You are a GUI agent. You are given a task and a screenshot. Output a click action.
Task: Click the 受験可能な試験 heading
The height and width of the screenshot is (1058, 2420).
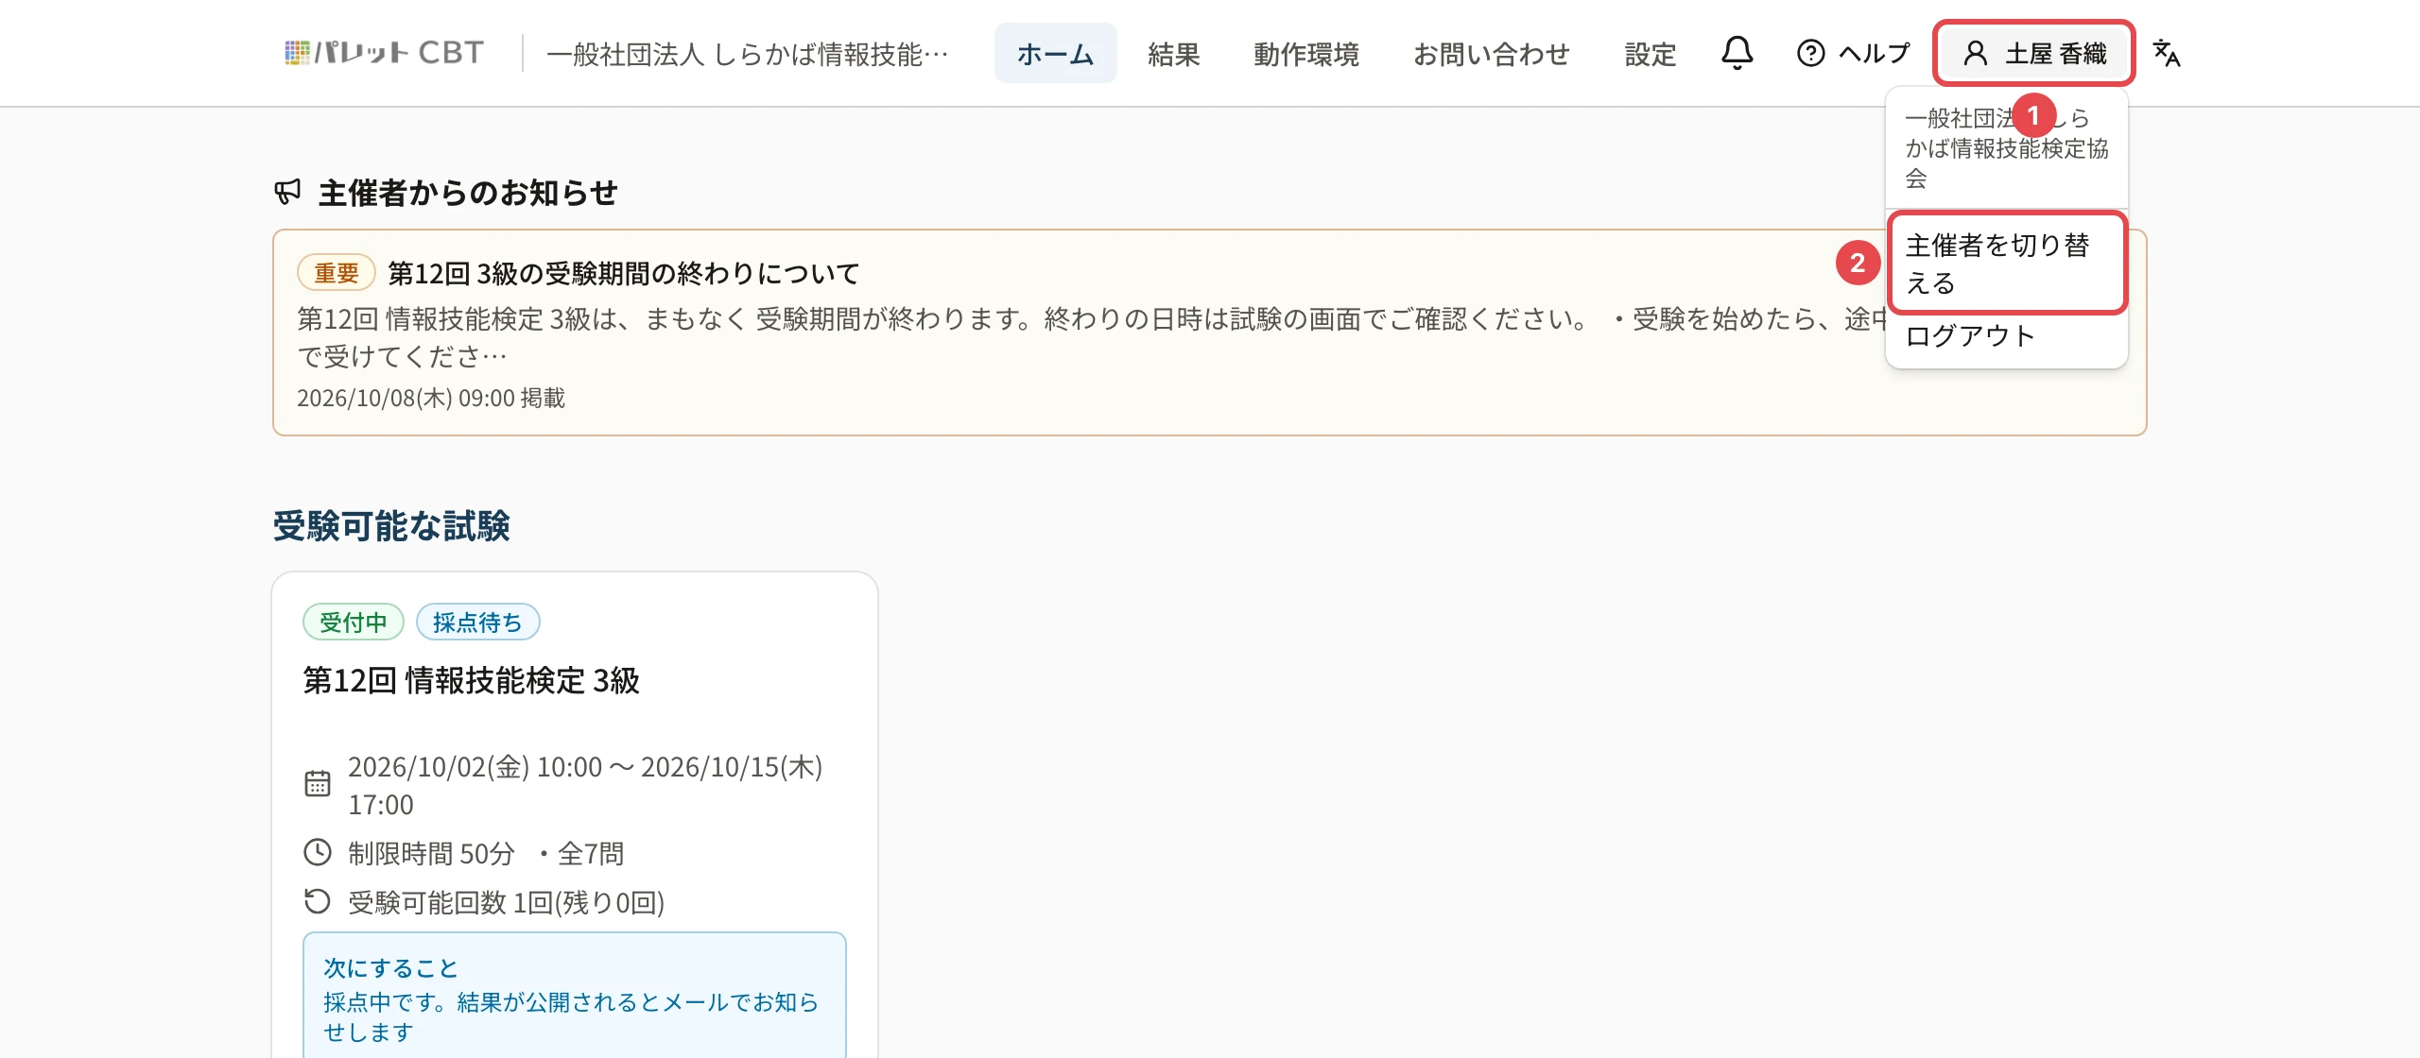(391, 525)
